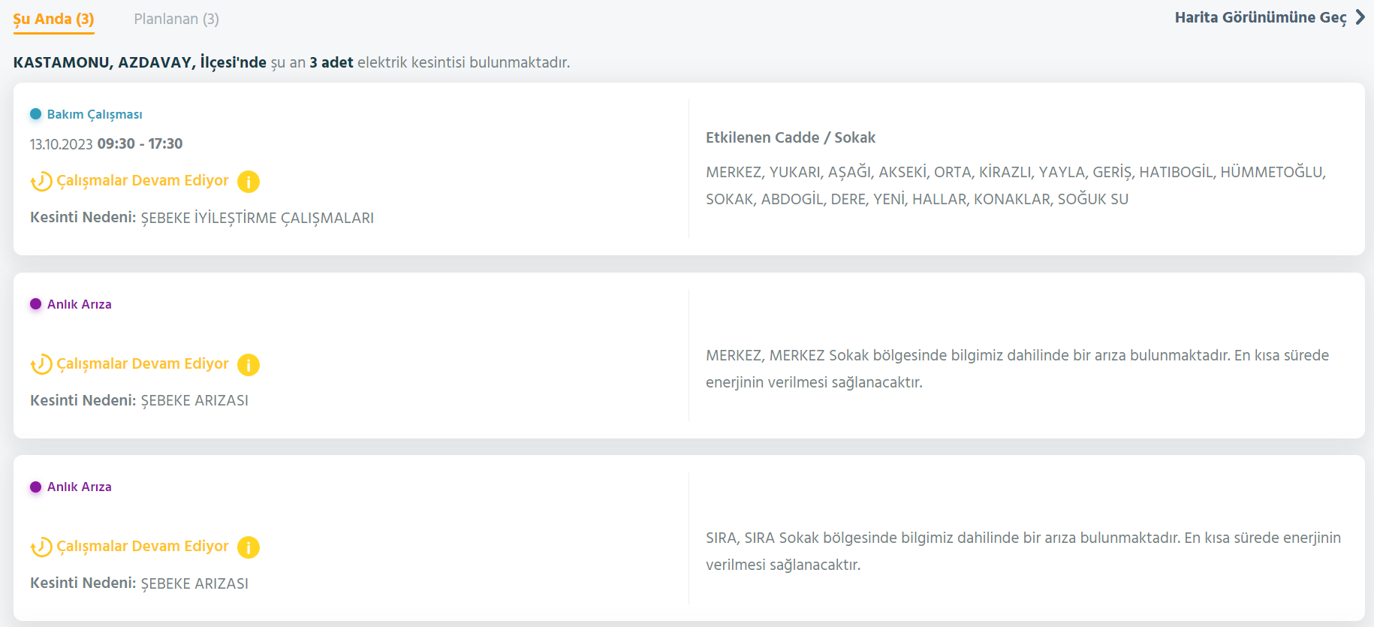Screen dimensions: 1374x627
Task: Click clock icon in the maintenance card
Action: pos(41,182)
